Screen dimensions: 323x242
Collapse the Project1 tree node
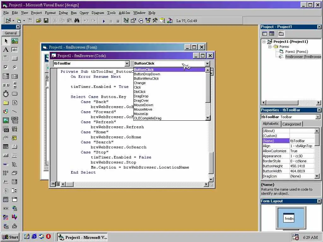(264, 42)
